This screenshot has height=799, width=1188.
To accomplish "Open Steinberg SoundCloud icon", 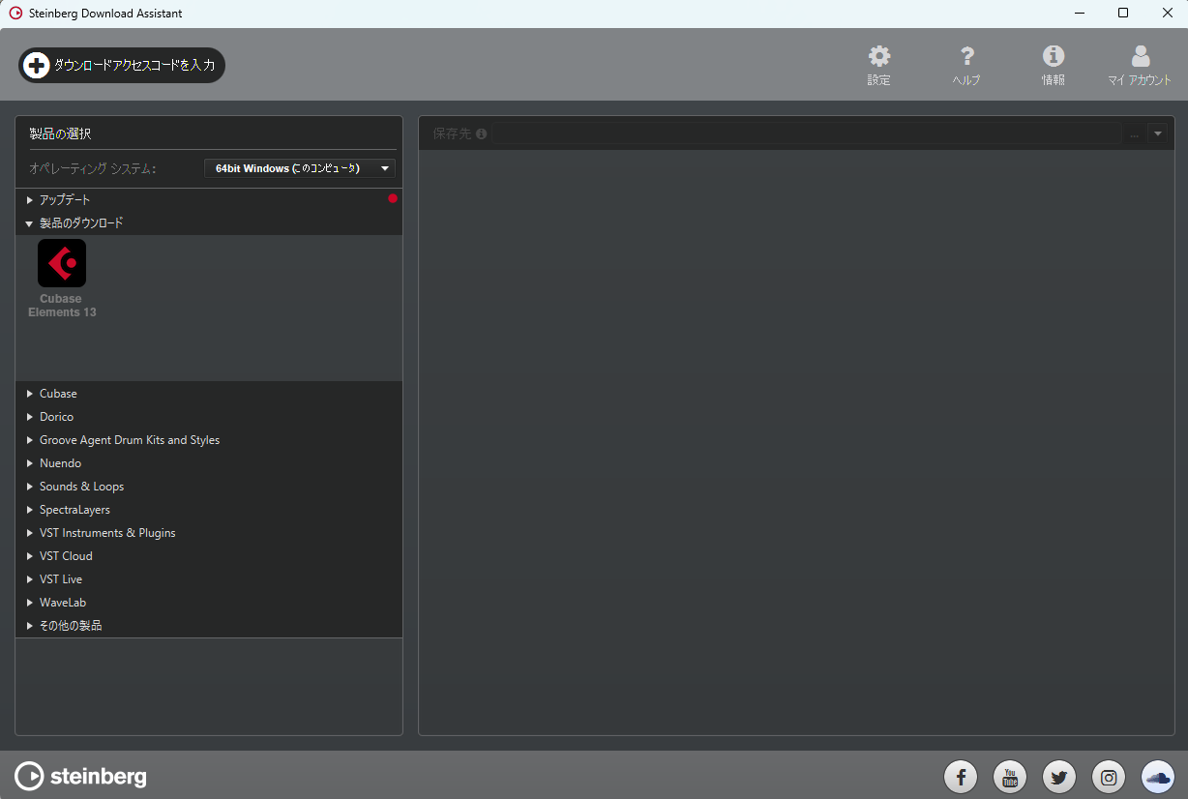I will pyautogui.click(x=1158, y=776).
